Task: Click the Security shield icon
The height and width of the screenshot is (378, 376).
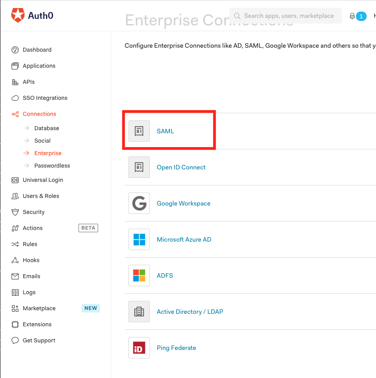Action: [15, 212]
